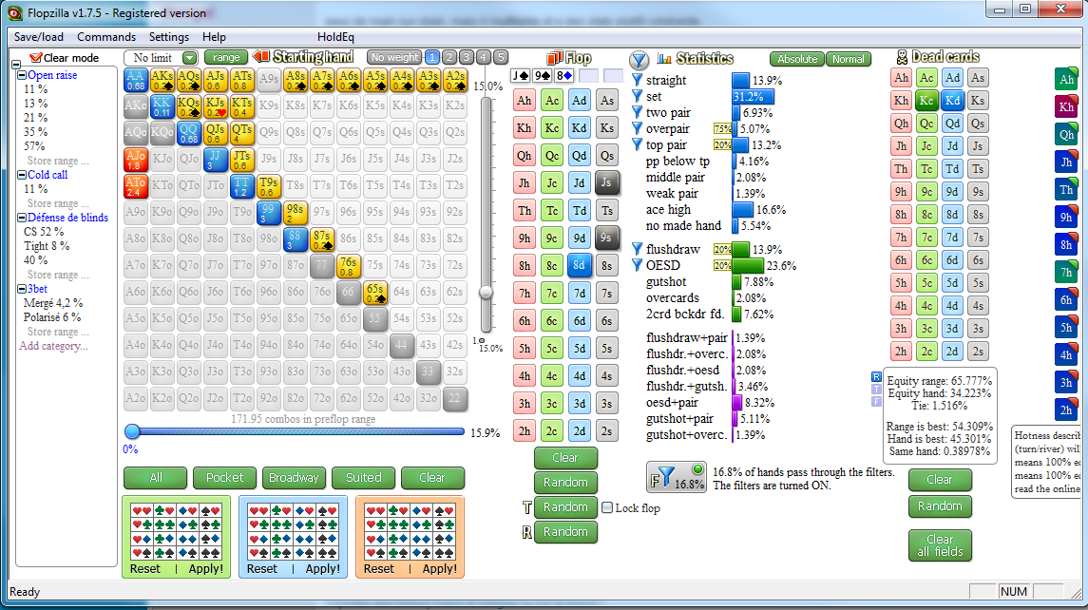Viewport: 1088px width, 610px height.
Task: Click Add category... in the tree
Action: pyautogui.click(x=53, y=346)
